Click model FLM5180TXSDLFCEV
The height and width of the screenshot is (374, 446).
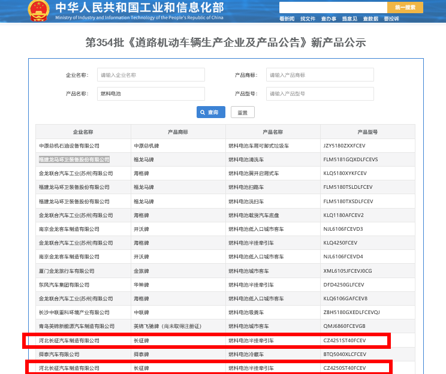348,201
